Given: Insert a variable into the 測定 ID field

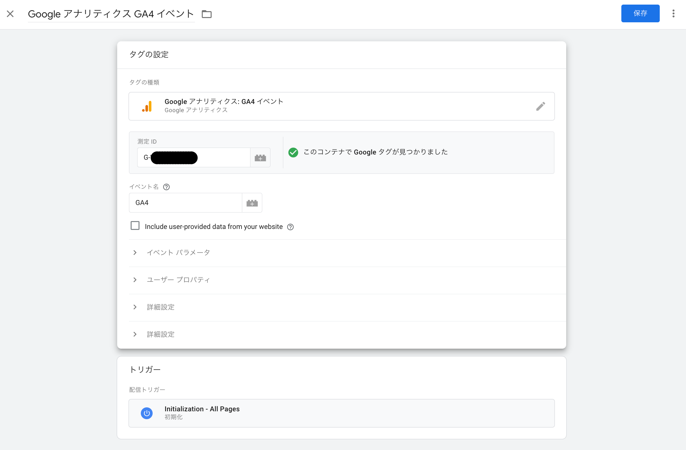Looking at the screenshot, I should (x=260, y=157).
